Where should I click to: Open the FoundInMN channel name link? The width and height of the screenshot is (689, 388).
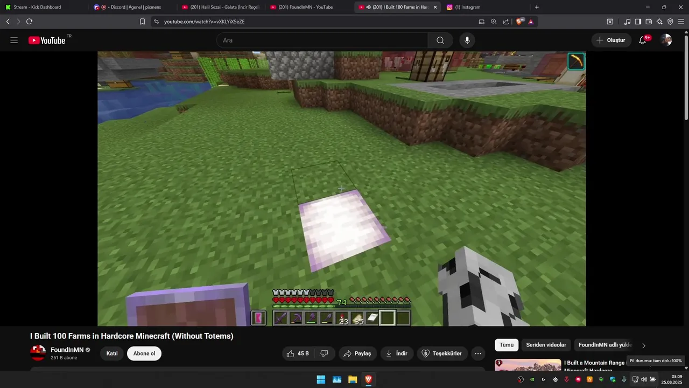(67, 350)
